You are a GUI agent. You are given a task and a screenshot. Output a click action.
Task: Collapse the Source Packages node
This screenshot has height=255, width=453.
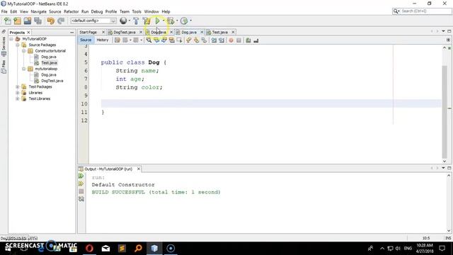tap(18, 45)
